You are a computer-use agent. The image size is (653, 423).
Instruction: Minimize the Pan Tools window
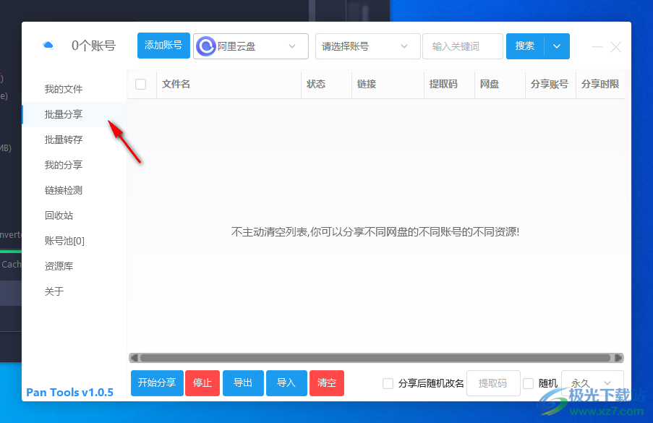coord(597,46)
